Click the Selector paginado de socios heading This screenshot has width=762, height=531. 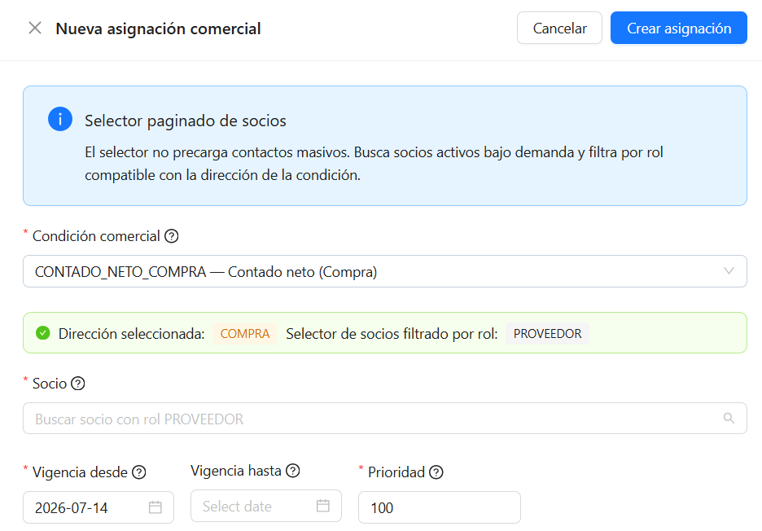click(185, 121)
